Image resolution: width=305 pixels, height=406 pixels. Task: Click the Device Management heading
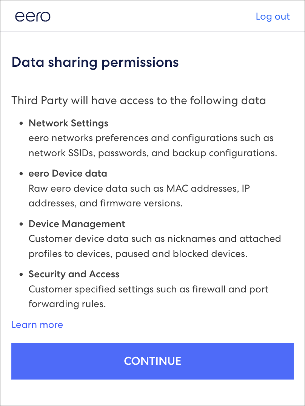click(77, 224)
